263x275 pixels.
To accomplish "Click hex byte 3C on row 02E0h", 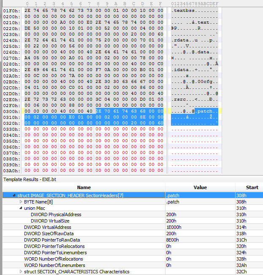I will point(98,99).
